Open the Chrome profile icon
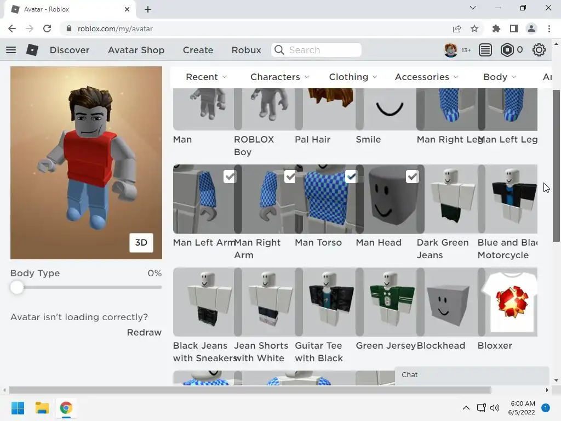Screen dimensions: 561x421 pos(531,29)
